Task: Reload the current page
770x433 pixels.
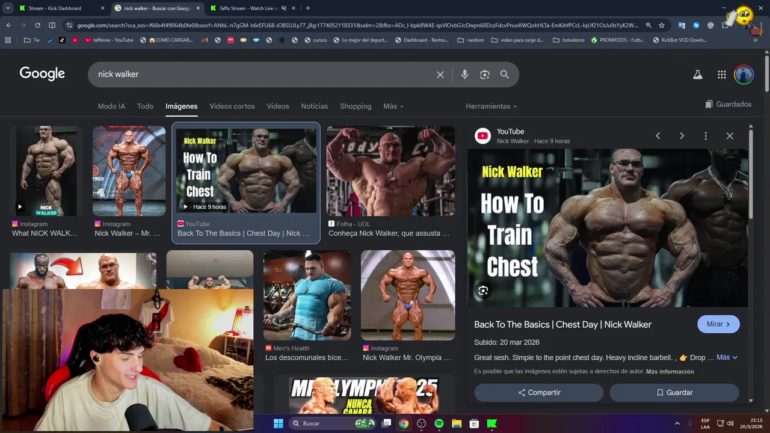Action: tap(37, 25)
